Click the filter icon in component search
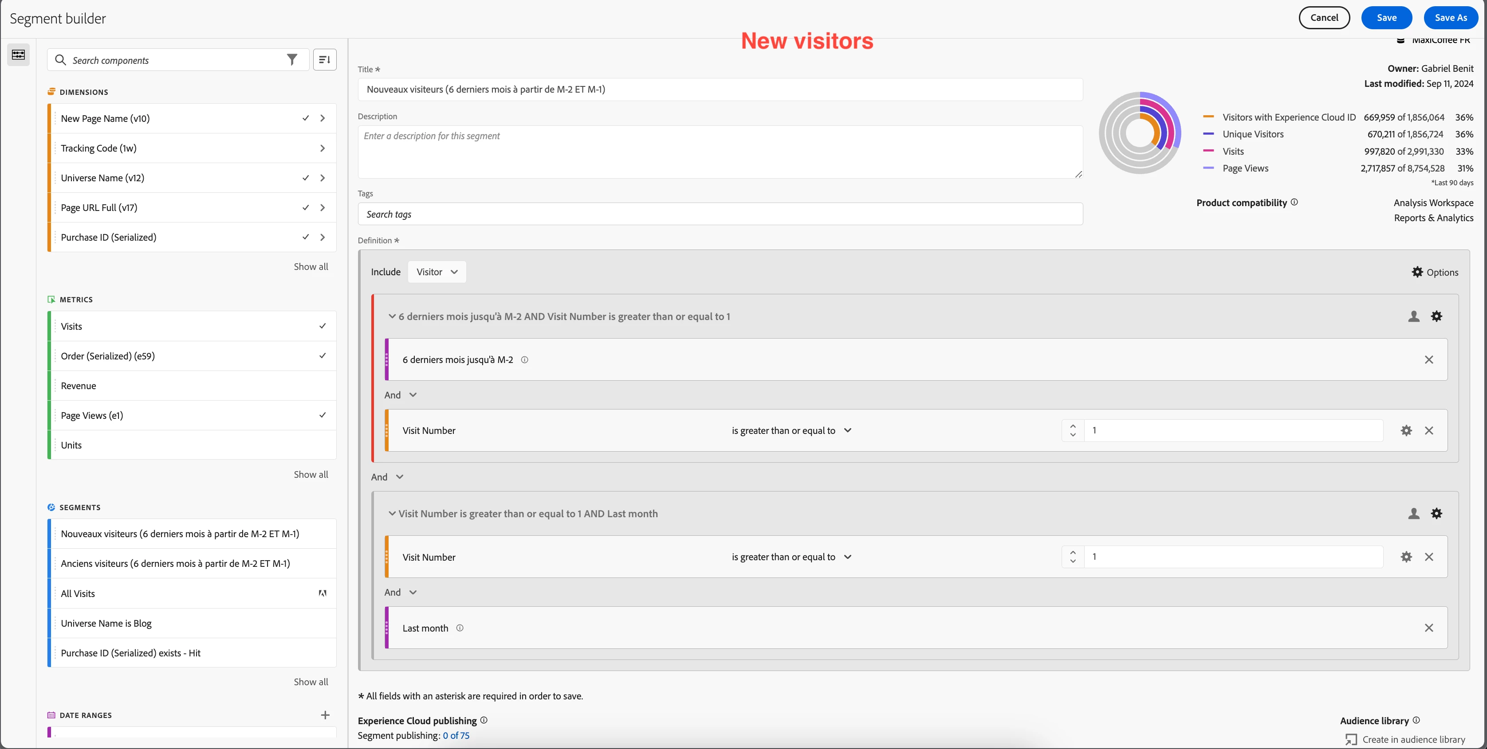1487x749 pixels. click(292, 60)
